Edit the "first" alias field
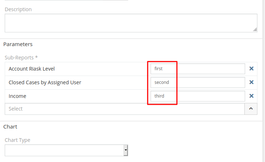265x162 pixels. [x=197, y=68]
